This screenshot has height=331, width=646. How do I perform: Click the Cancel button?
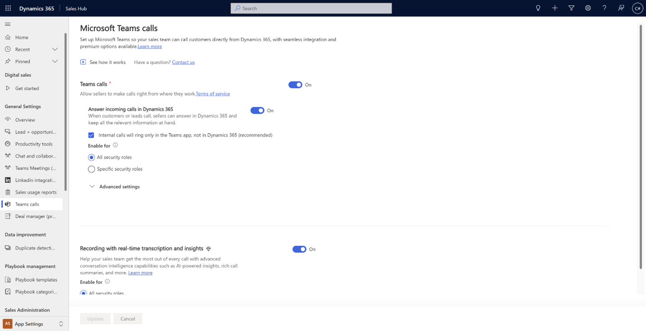pyautogui.click(x=128, y=319)
